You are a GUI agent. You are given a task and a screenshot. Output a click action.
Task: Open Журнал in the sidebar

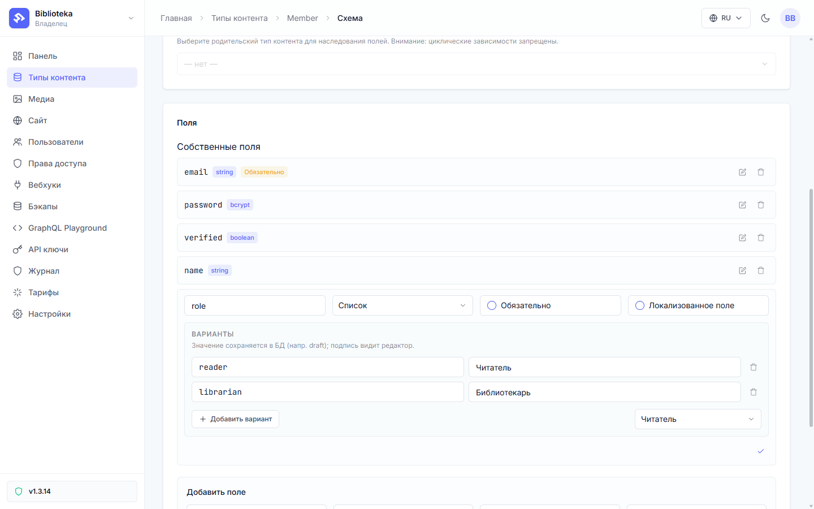[x=72, y=271]
